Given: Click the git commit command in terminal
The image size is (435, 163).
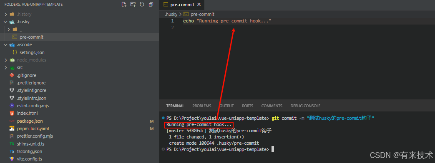Looking at the screenshot, I should pos(323,118).
